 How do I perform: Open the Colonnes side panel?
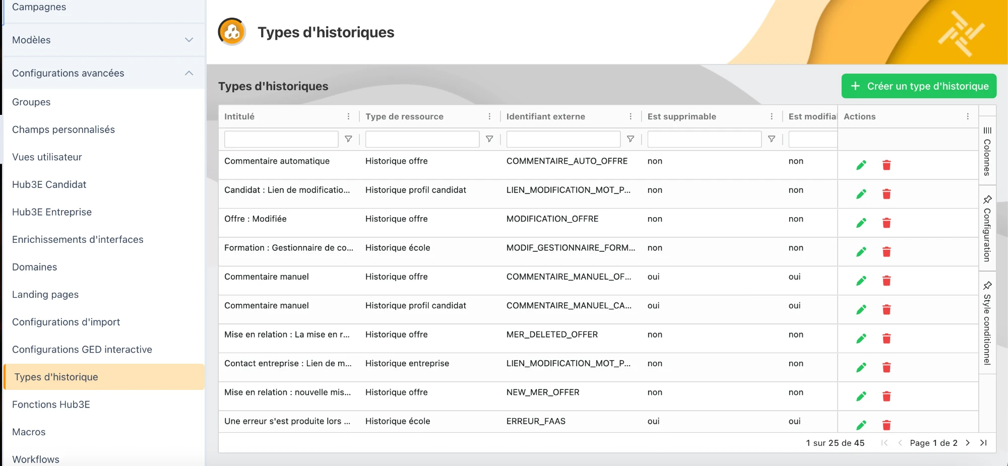987,151
